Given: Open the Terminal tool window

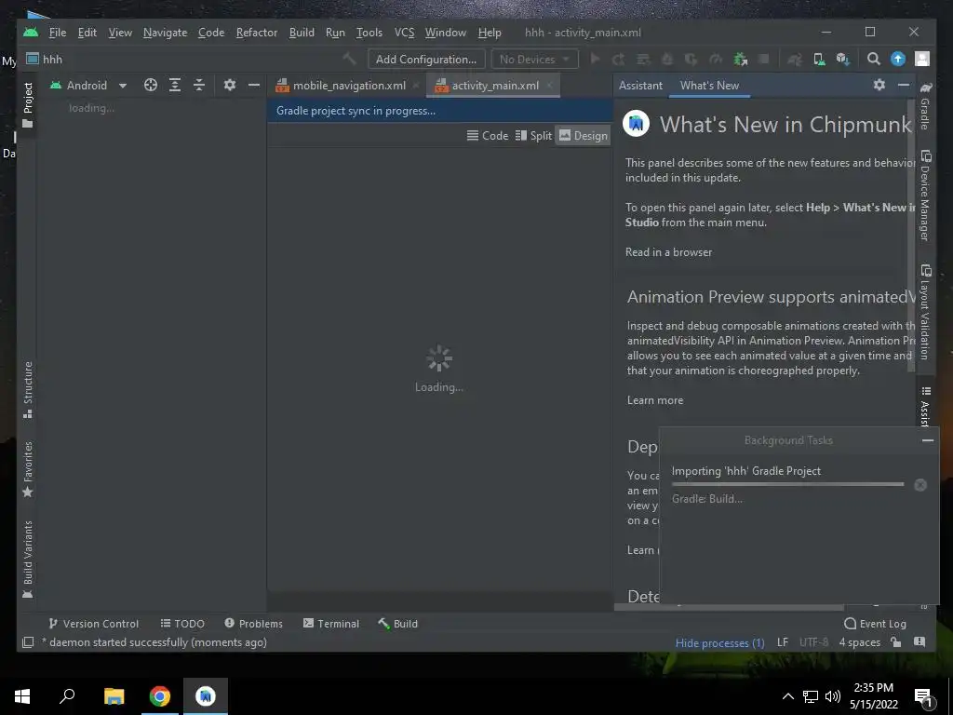Looking at the screenshot, I should coord(331,623).
